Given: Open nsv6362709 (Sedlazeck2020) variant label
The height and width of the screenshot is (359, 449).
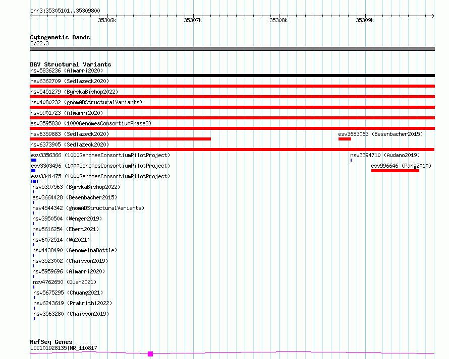Looking at the screenshot, I should (70, 81).
